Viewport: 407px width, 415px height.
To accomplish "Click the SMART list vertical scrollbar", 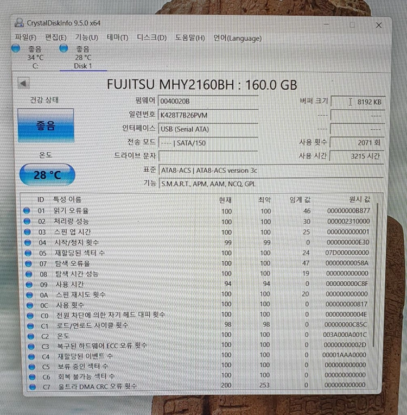I will 376,275.
